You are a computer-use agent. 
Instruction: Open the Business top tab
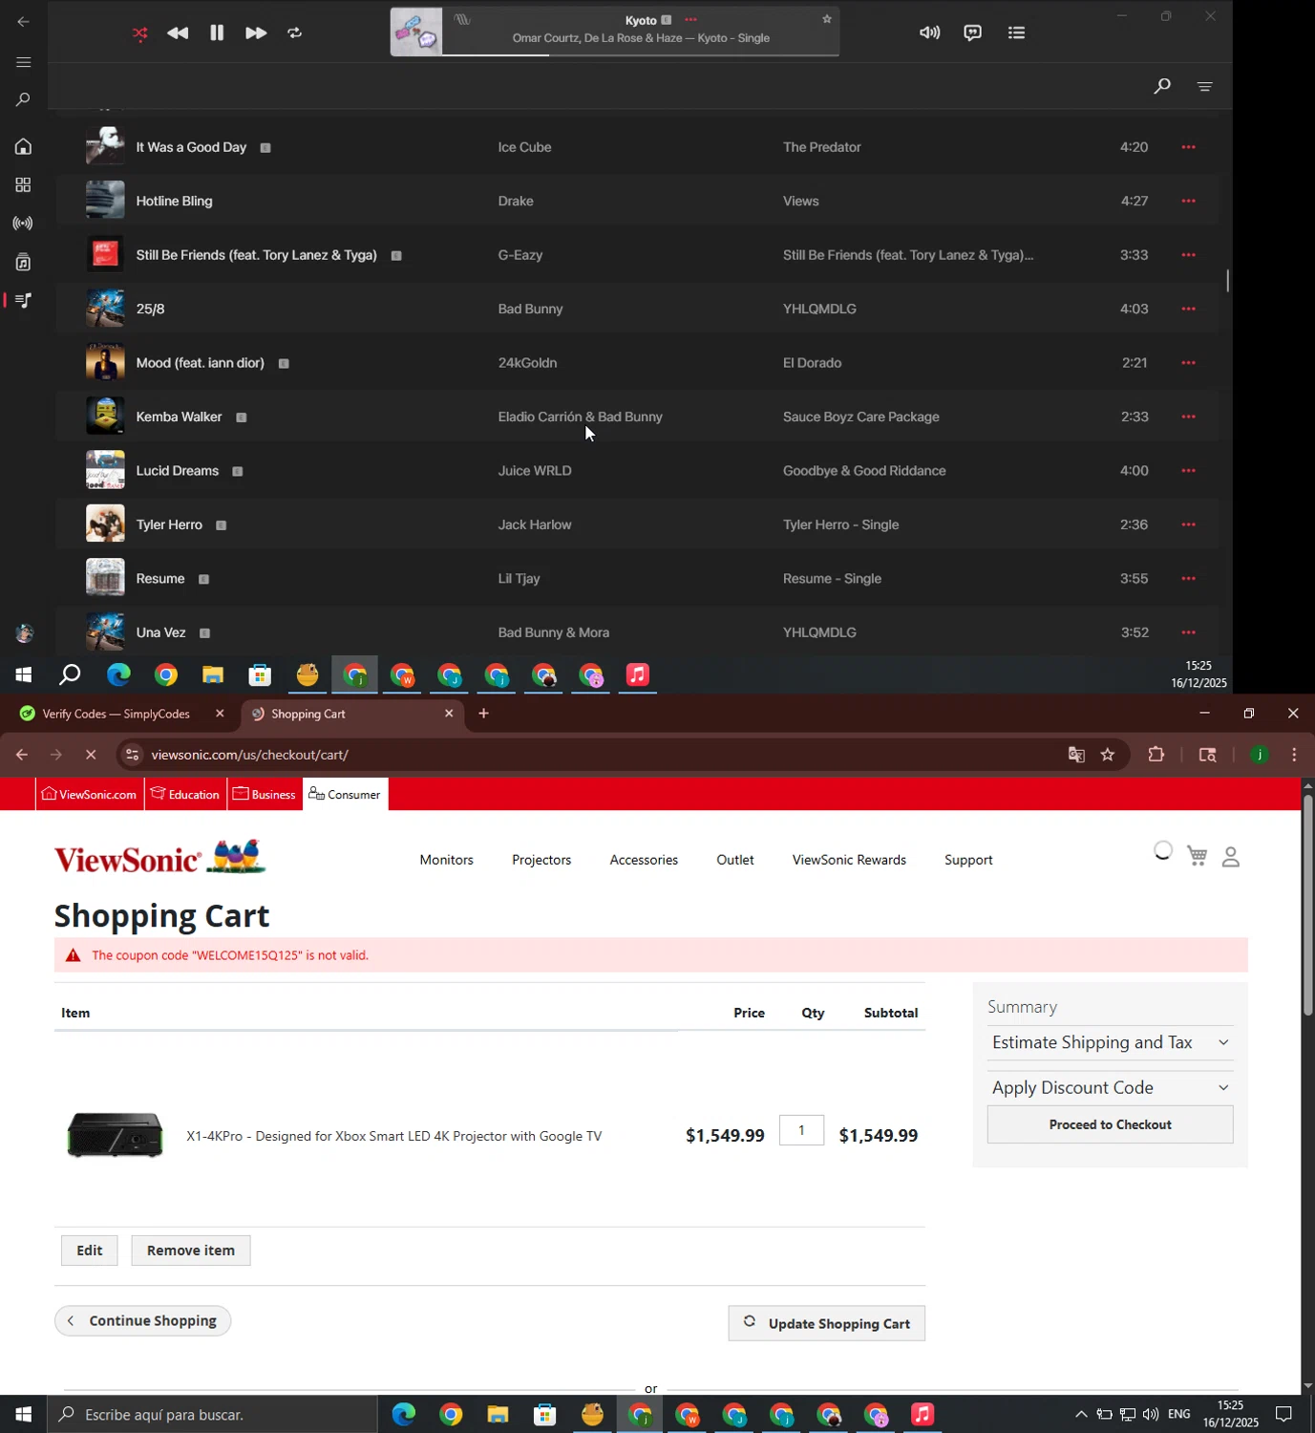(265, 794)
